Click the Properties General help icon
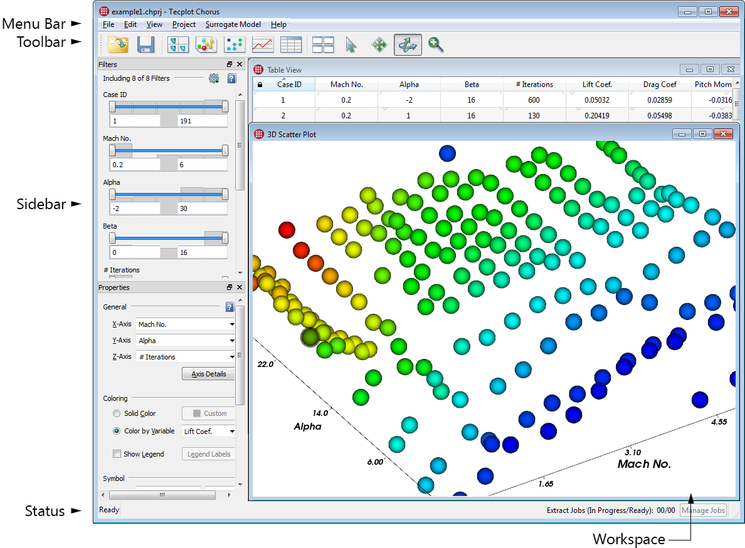 pyautogui.click(x=230, y=307)
